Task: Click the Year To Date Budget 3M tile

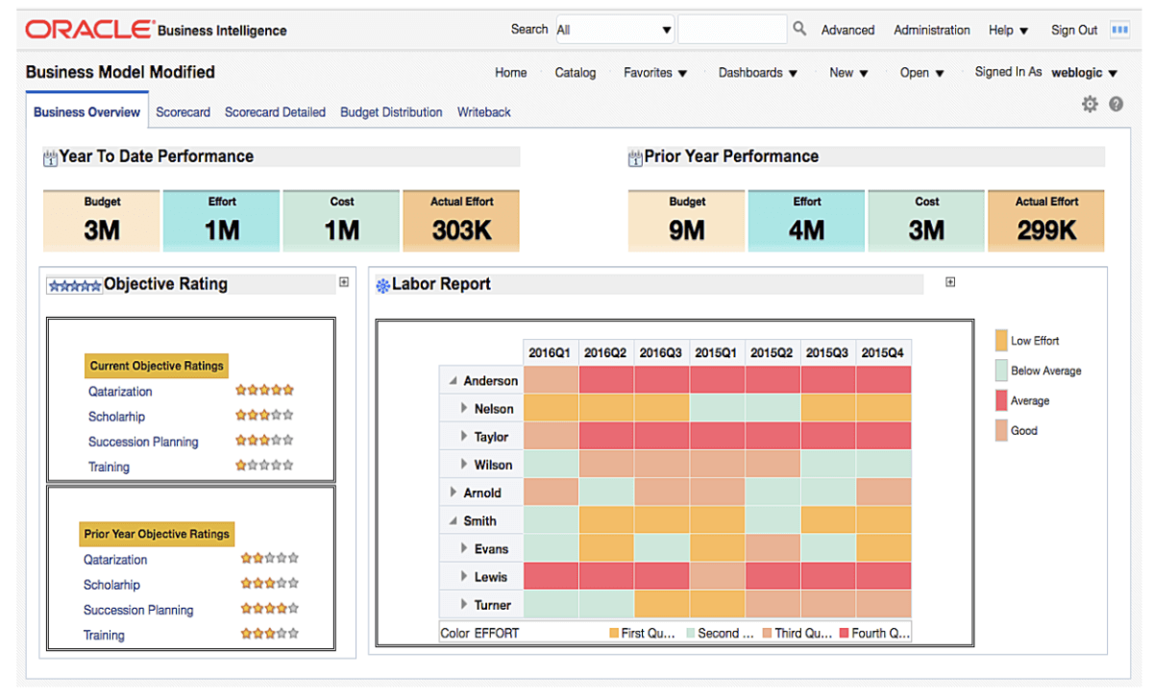Action: pyautogui.click(x=102, y=221)
